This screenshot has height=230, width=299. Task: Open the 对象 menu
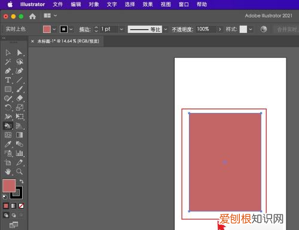(x=94, y=4)
